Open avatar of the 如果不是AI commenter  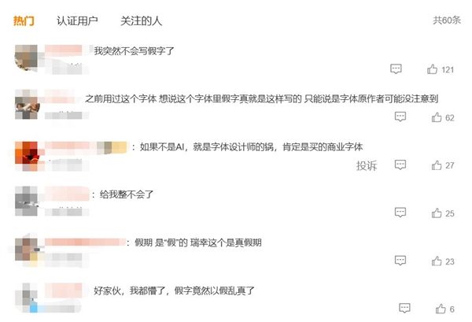(x=28, y=153)
